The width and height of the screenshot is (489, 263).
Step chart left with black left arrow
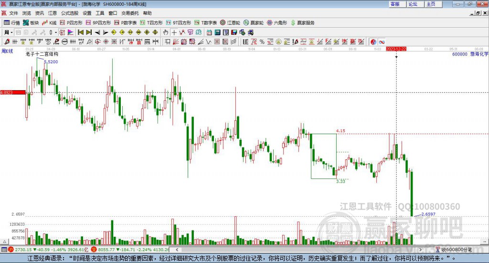(97, 32)
